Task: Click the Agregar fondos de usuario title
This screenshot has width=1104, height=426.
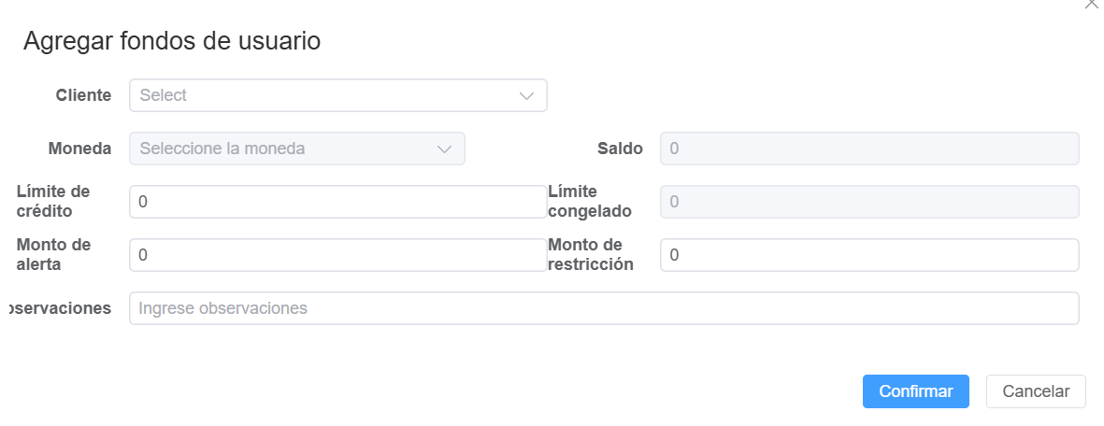Action: [172, 41]
